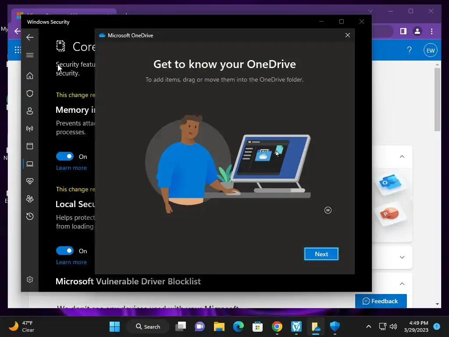Open App & browser control icon
This screenshot has width=449, height=337.
30,146
